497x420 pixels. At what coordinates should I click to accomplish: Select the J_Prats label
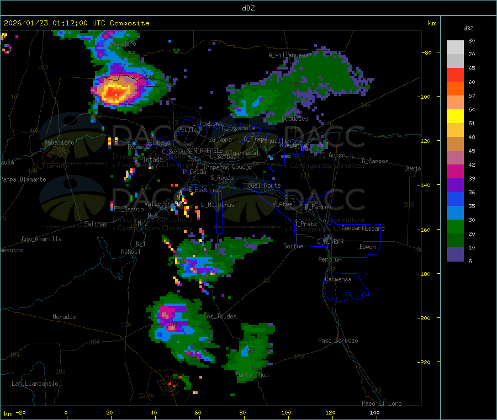(305, 224)
